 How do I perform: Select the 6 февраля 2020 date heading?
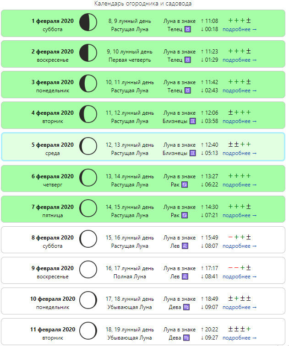pos(53,176)
